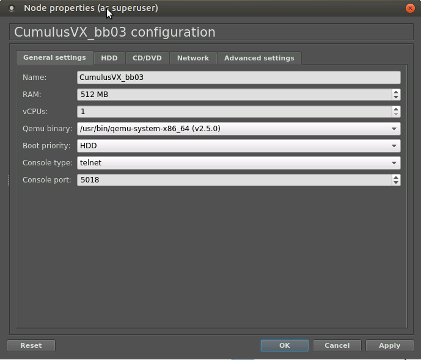Increase RAM with the up arrow
This screenshot has height=360, width=421.
coord(396,92)
